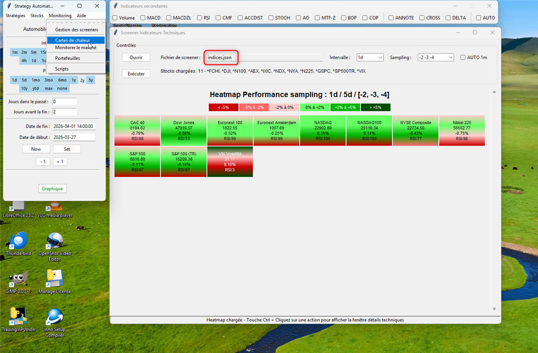
Task: Open the Thunderbird desktop shortcut
Action: [x=18, y=241]
